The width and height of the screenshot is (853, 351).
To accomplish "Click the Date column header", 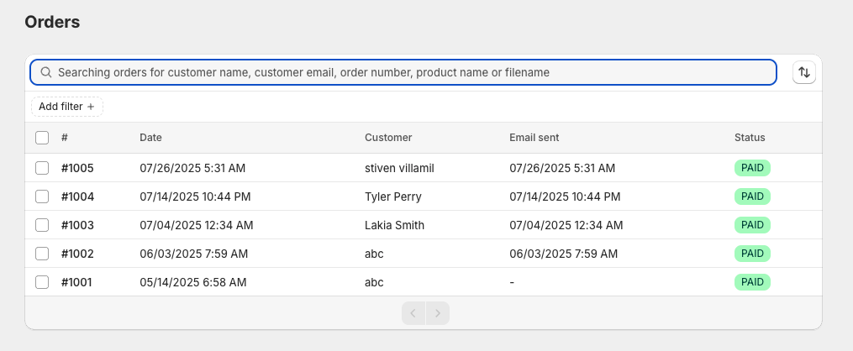I will coord(150,138).
